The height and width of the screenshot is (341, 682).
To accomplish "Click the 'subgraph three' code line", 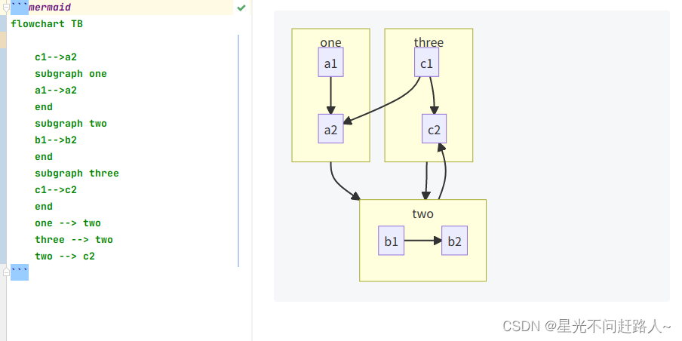I will (x=77, y=174).
